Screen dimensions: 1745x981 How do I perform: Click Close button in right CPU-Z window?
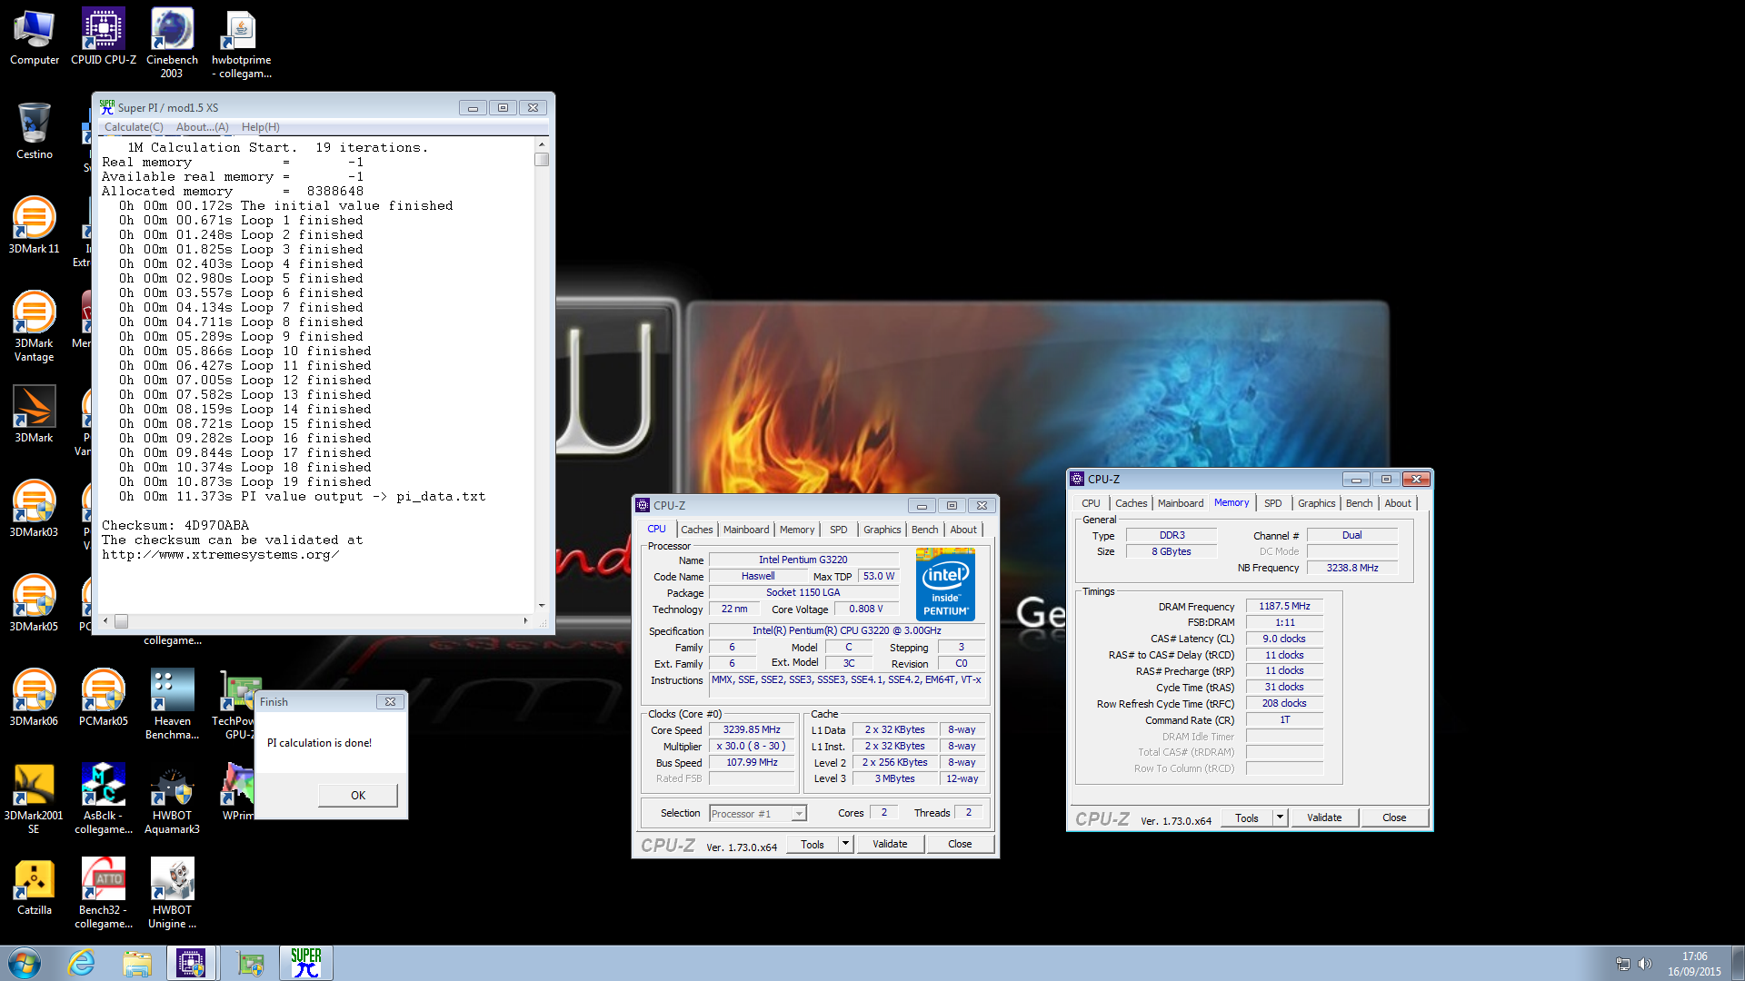1394,817
